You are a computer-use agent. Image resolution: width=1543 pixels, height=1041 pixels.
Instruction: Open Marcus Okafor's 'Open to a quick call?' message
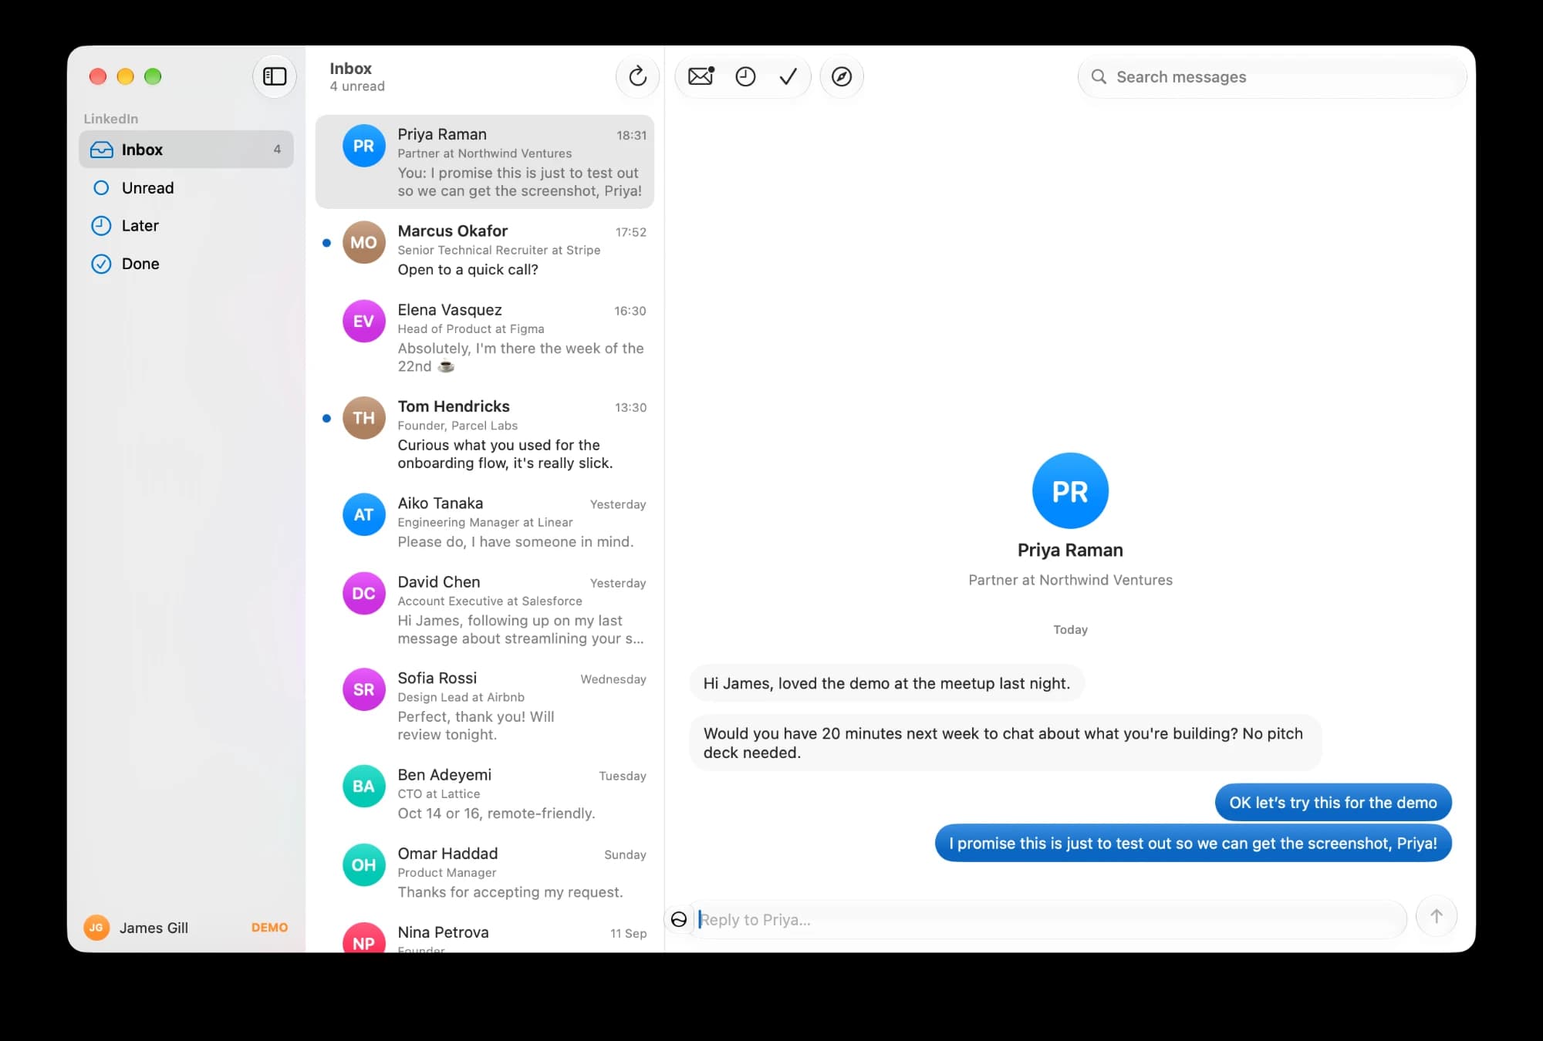(x=485, y=250)
